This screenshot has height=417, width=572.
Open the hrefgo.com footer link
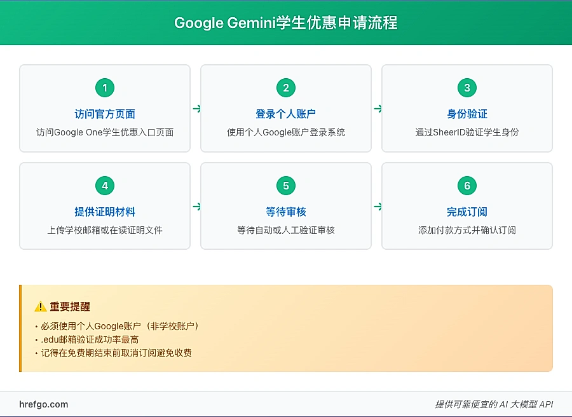43,404
